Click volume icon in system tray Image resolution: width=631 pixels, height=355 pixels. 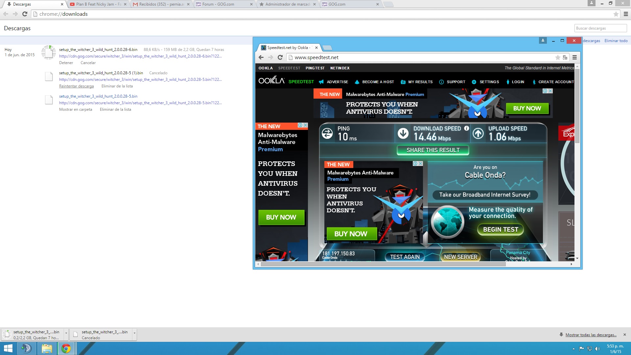click(597, 349)
